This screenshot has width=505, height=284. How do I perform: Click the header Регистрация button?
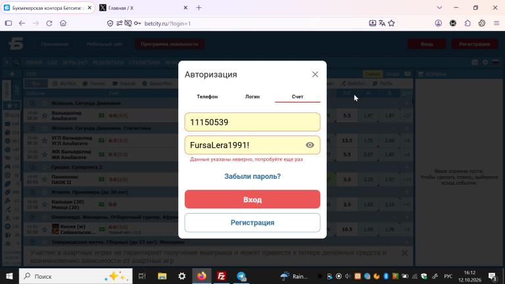[474, 44]
